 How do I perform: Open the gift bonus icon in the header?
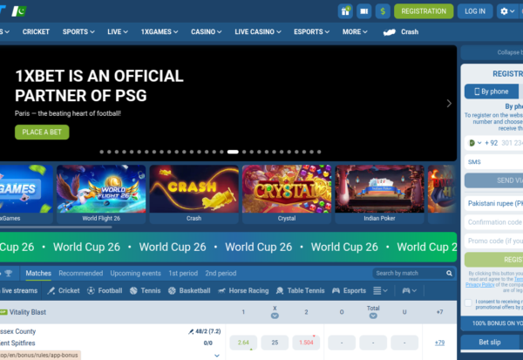(x=345, y=11)
